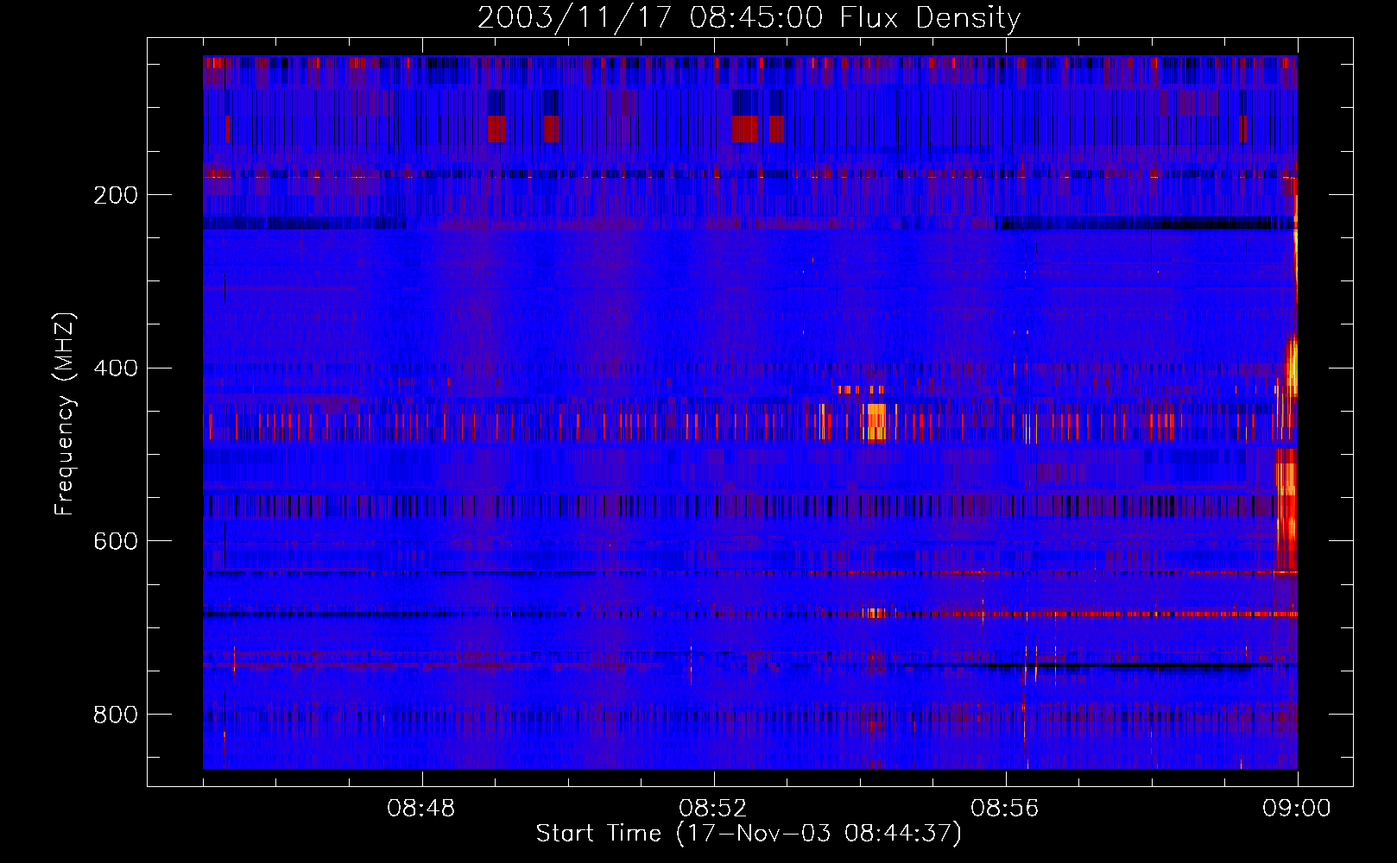Click the 800 frequency tick label

(x=116, y=715)
